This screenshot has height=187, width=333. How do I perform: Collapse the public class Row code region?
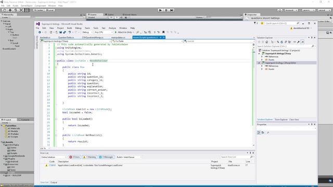pos(56,67)
